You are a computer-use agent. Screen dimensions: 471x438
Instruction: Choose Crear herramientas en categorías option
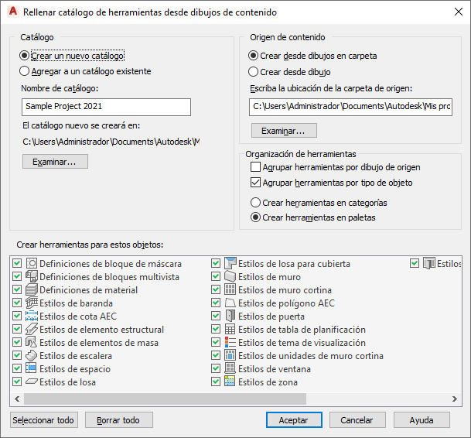pos(255,202)
